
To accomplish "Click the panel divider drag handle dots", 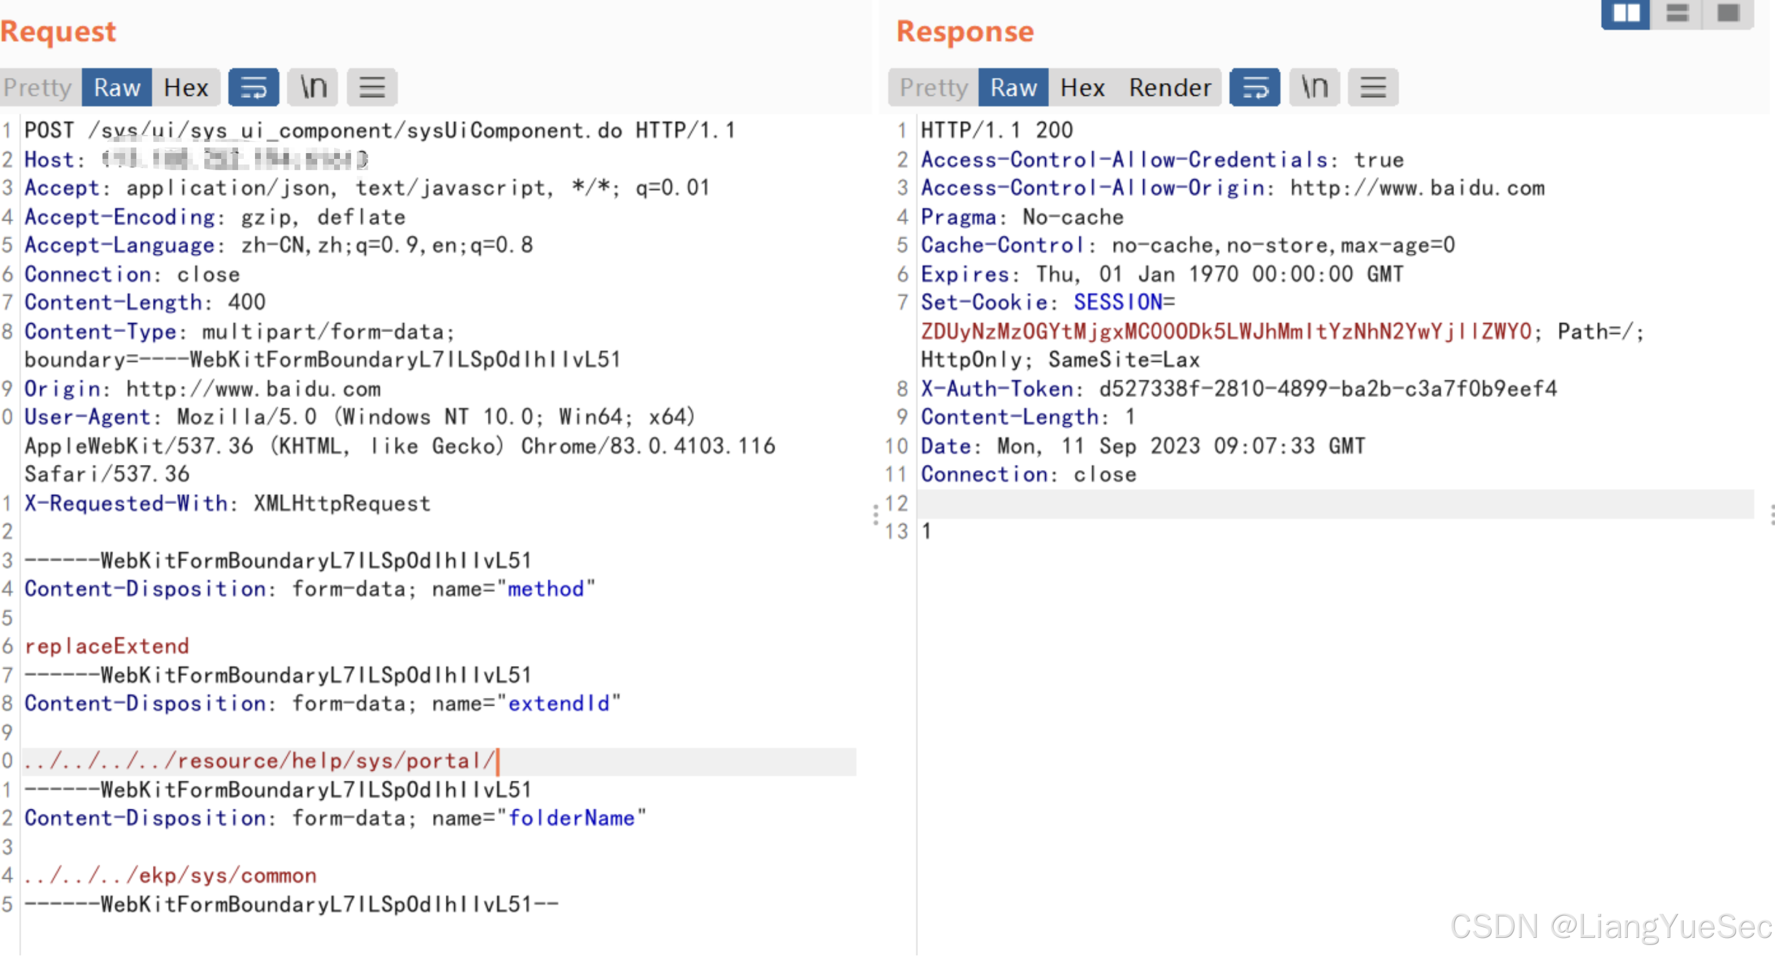I will point(875,514).
